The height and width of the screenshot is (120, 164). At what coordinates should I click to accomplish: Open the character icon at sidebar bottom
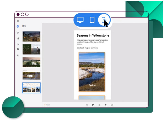(18, 55)
